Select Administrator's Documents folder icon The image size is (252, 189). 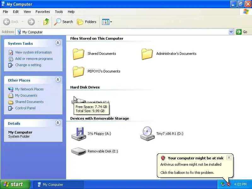[147, 54]
